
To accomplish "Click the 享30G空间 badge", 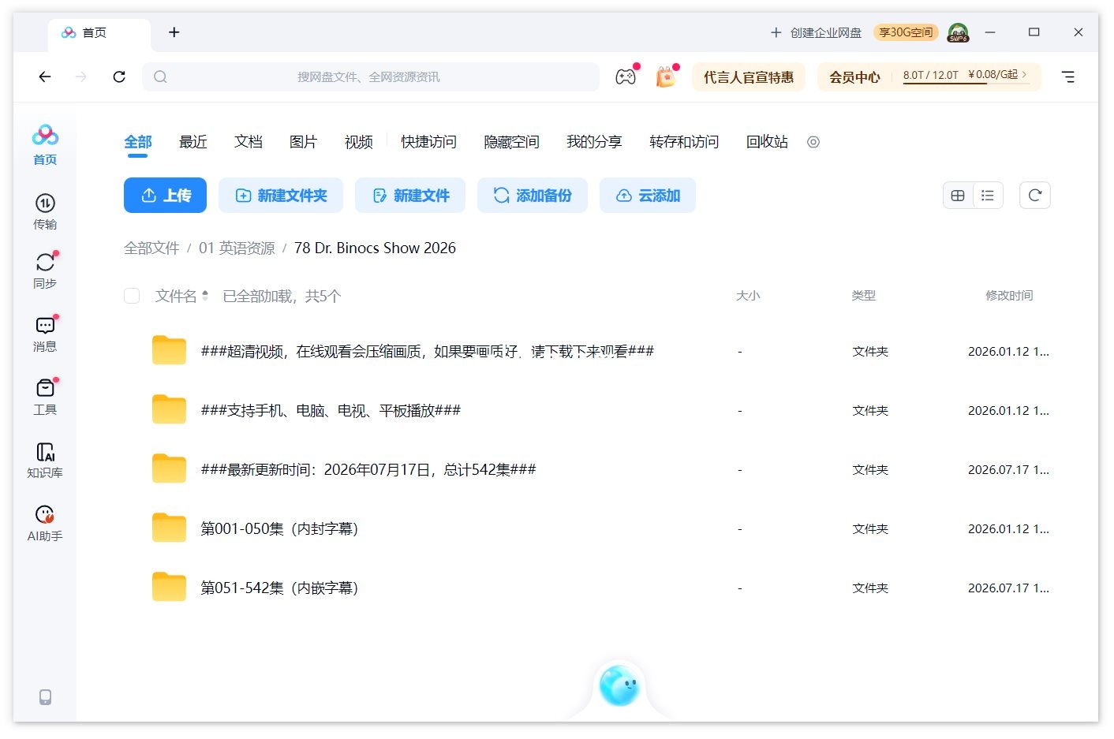I will coord(906,32).
